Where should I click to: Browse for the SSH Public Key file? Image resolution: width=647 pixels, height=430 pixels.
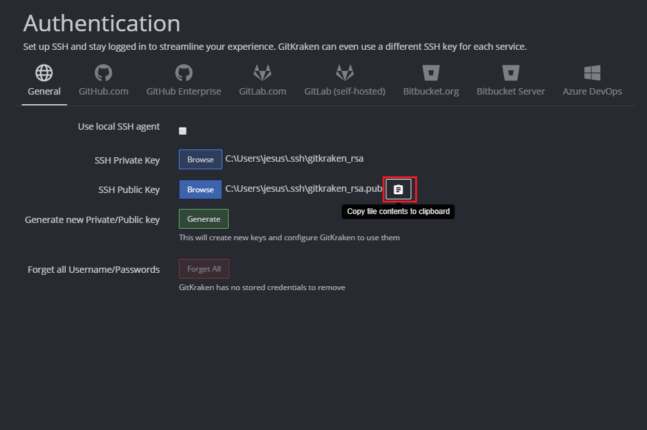pyautogui.click(x=201, y=190)
